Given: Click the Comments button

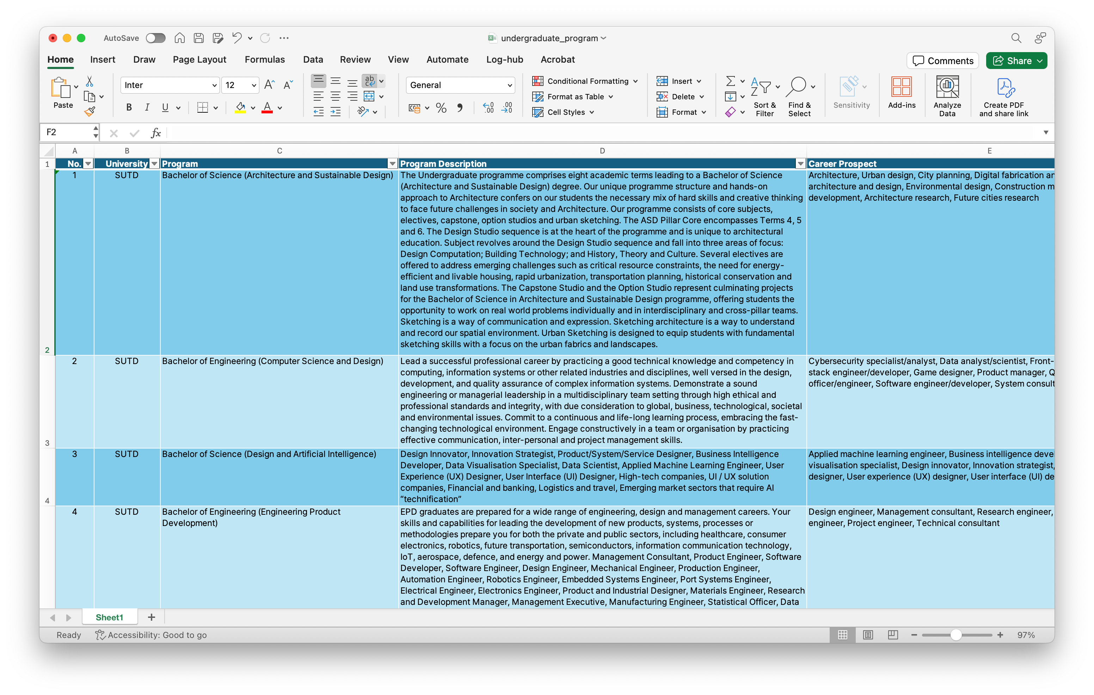Looking at the screenshot, I should (943, 61).
